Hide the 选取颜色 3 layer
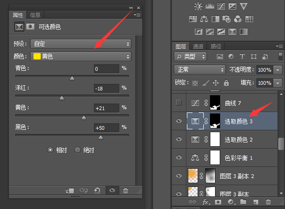Screen dimensions: 285x209 pos(179,121)
